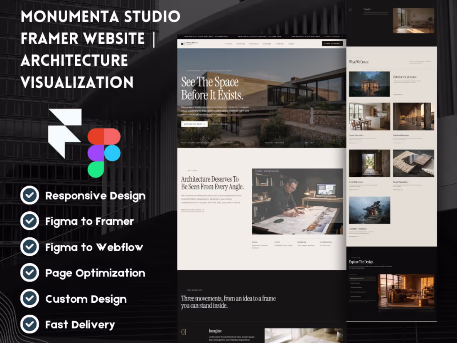Click the Start a Project link in hero
Image resolution: width=457 pixels, height=343 pixels.
[x=220, y=124]
